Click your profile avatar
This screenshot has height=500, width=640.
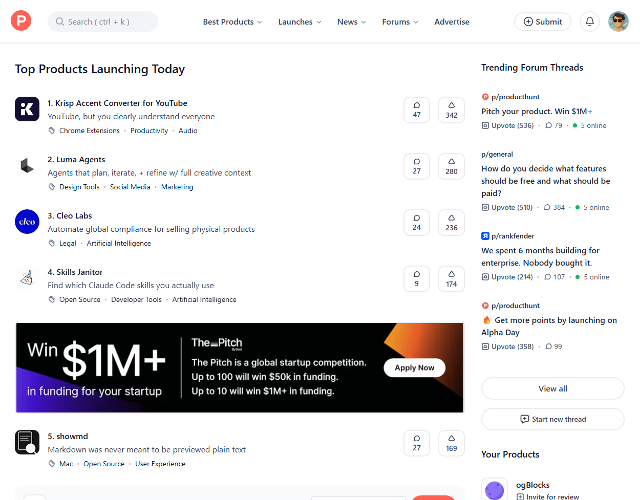click(x=618, y=21)
